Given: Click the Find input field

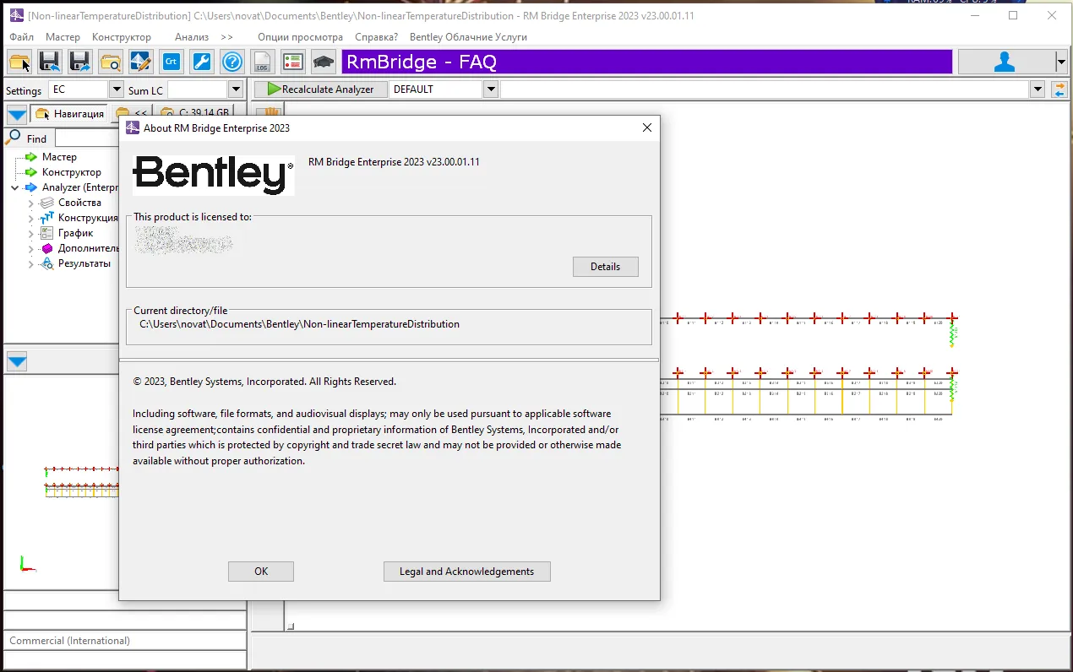Looking at the screenshot, I should [87, 138].
